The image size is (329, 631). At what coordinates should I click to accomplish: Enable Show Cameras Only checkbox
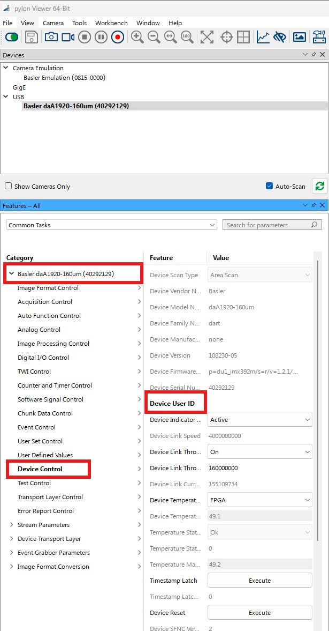click(x=8, y=187)
